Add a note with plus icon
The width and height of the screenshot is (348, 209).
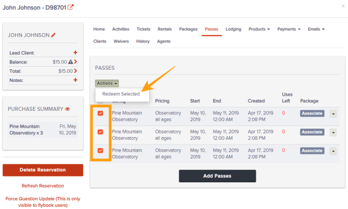(x=75, y=80)
